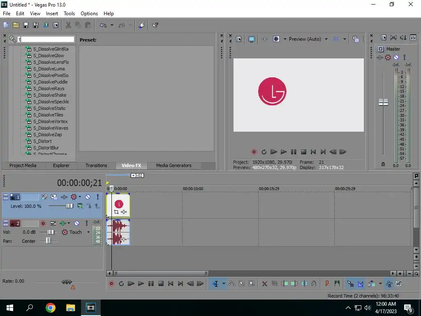Open the Insert menu

(52, 14)
